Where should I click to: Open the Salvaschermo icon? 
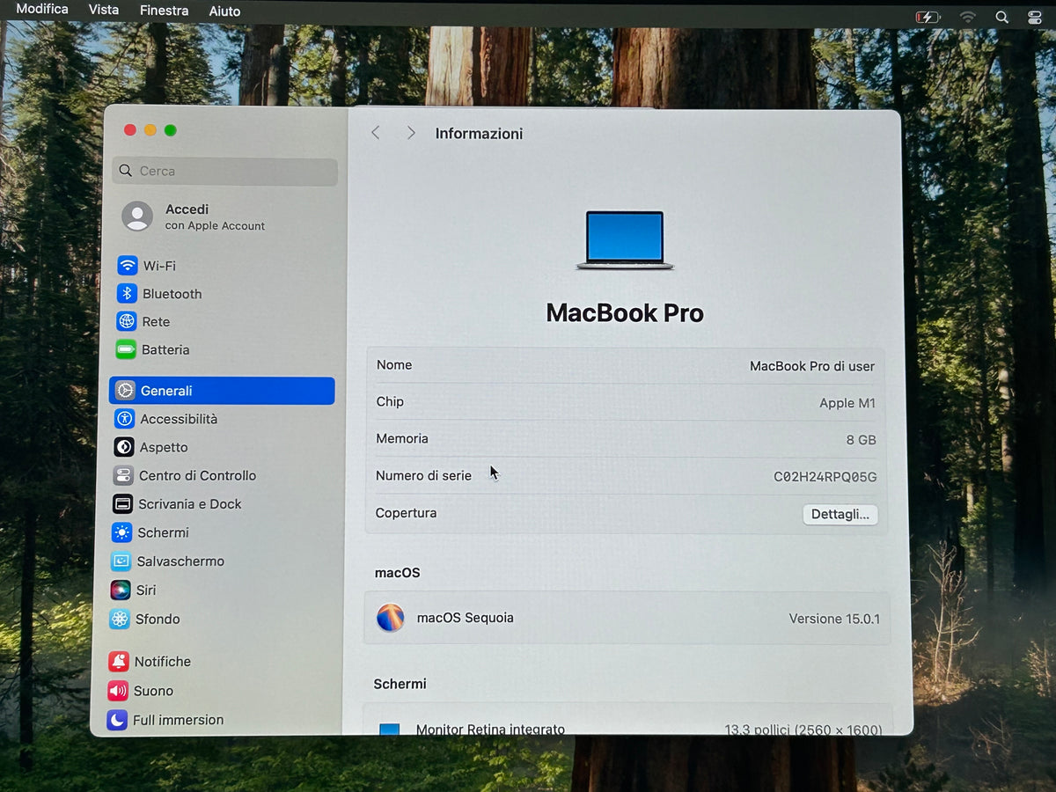pos(121,561)
